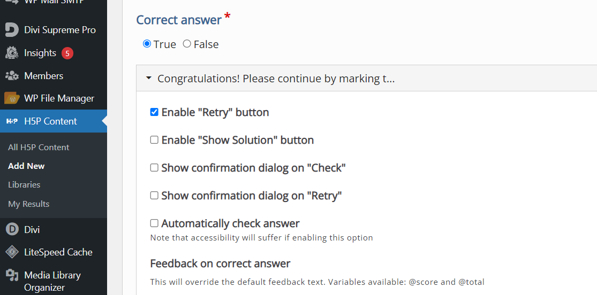The height and width of the screenshot is (295, 597).
Task: Open All H5P Content submenu item
Action: pos(39,147)
